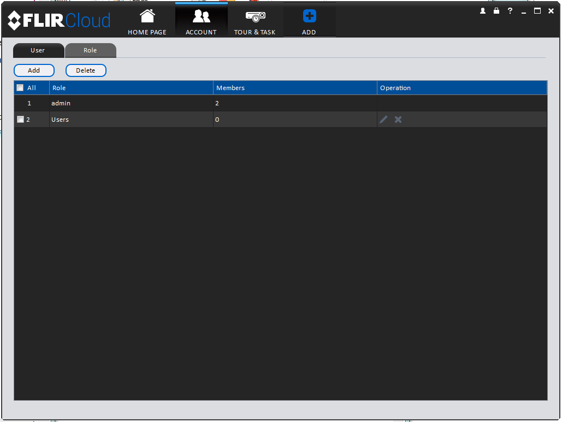Select the Account people icon
This screenshot has width=562, height=422.
click(201, 16)
